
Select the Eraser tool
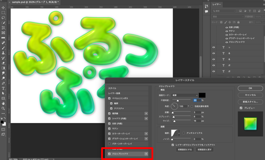3,63
